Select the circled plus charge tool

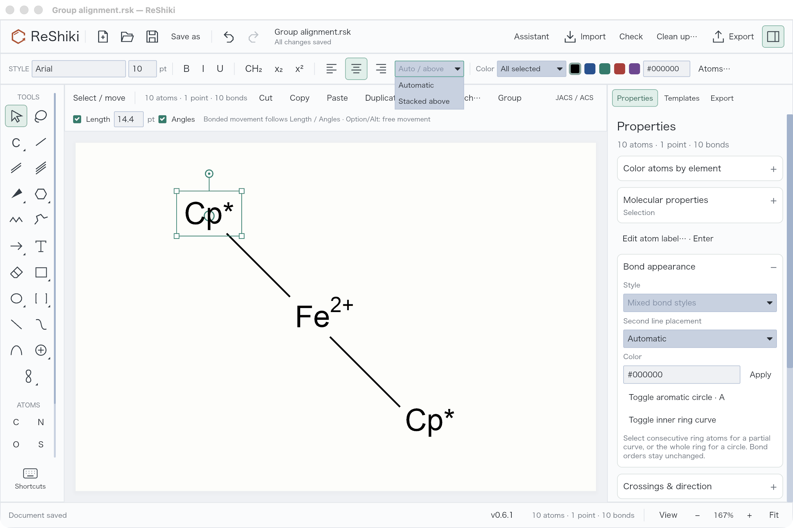[x=41, y=350]
